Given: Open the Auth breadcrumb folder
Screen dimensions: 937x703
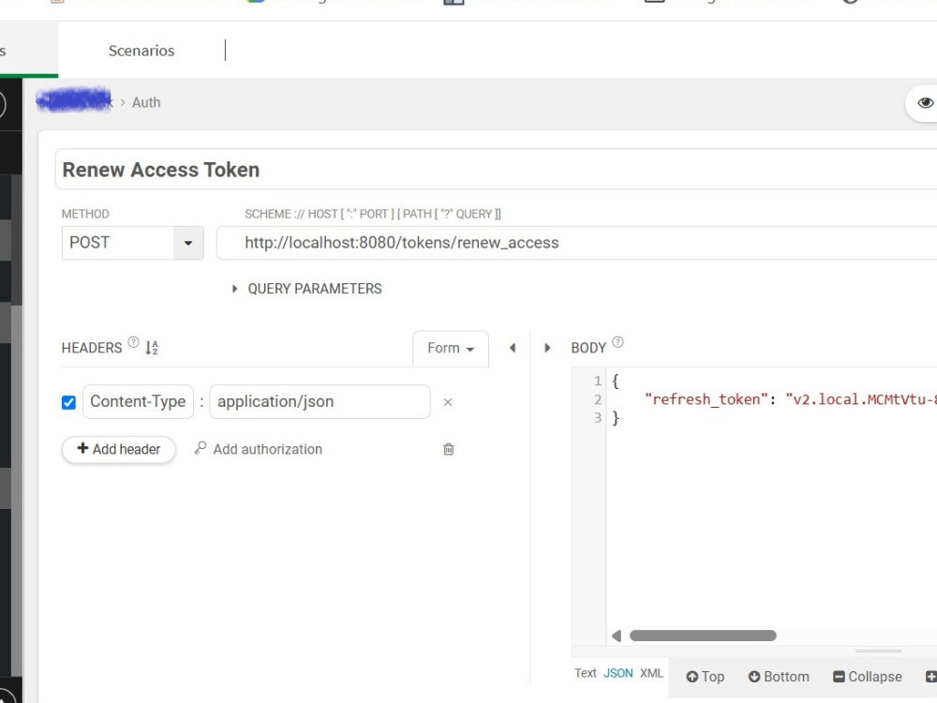Looking at the screenshot, I should (x=146, y=103).
